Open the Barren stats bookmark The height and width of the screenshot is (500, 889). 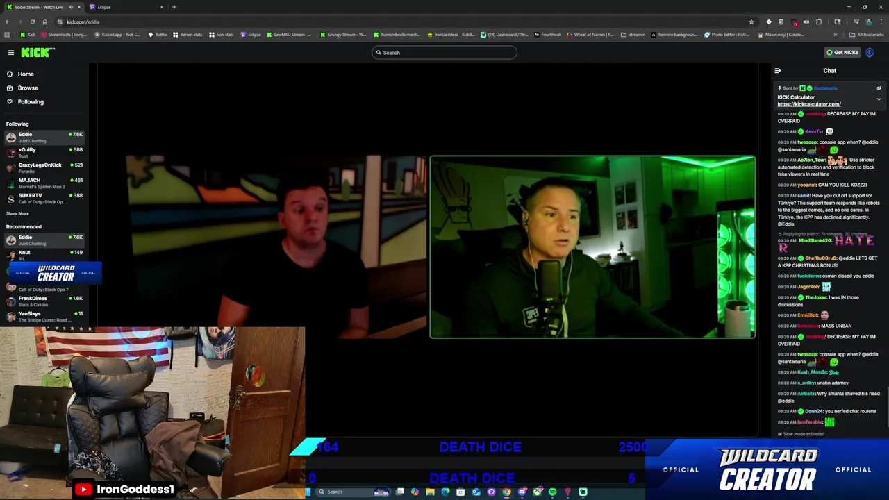[188, 34]
